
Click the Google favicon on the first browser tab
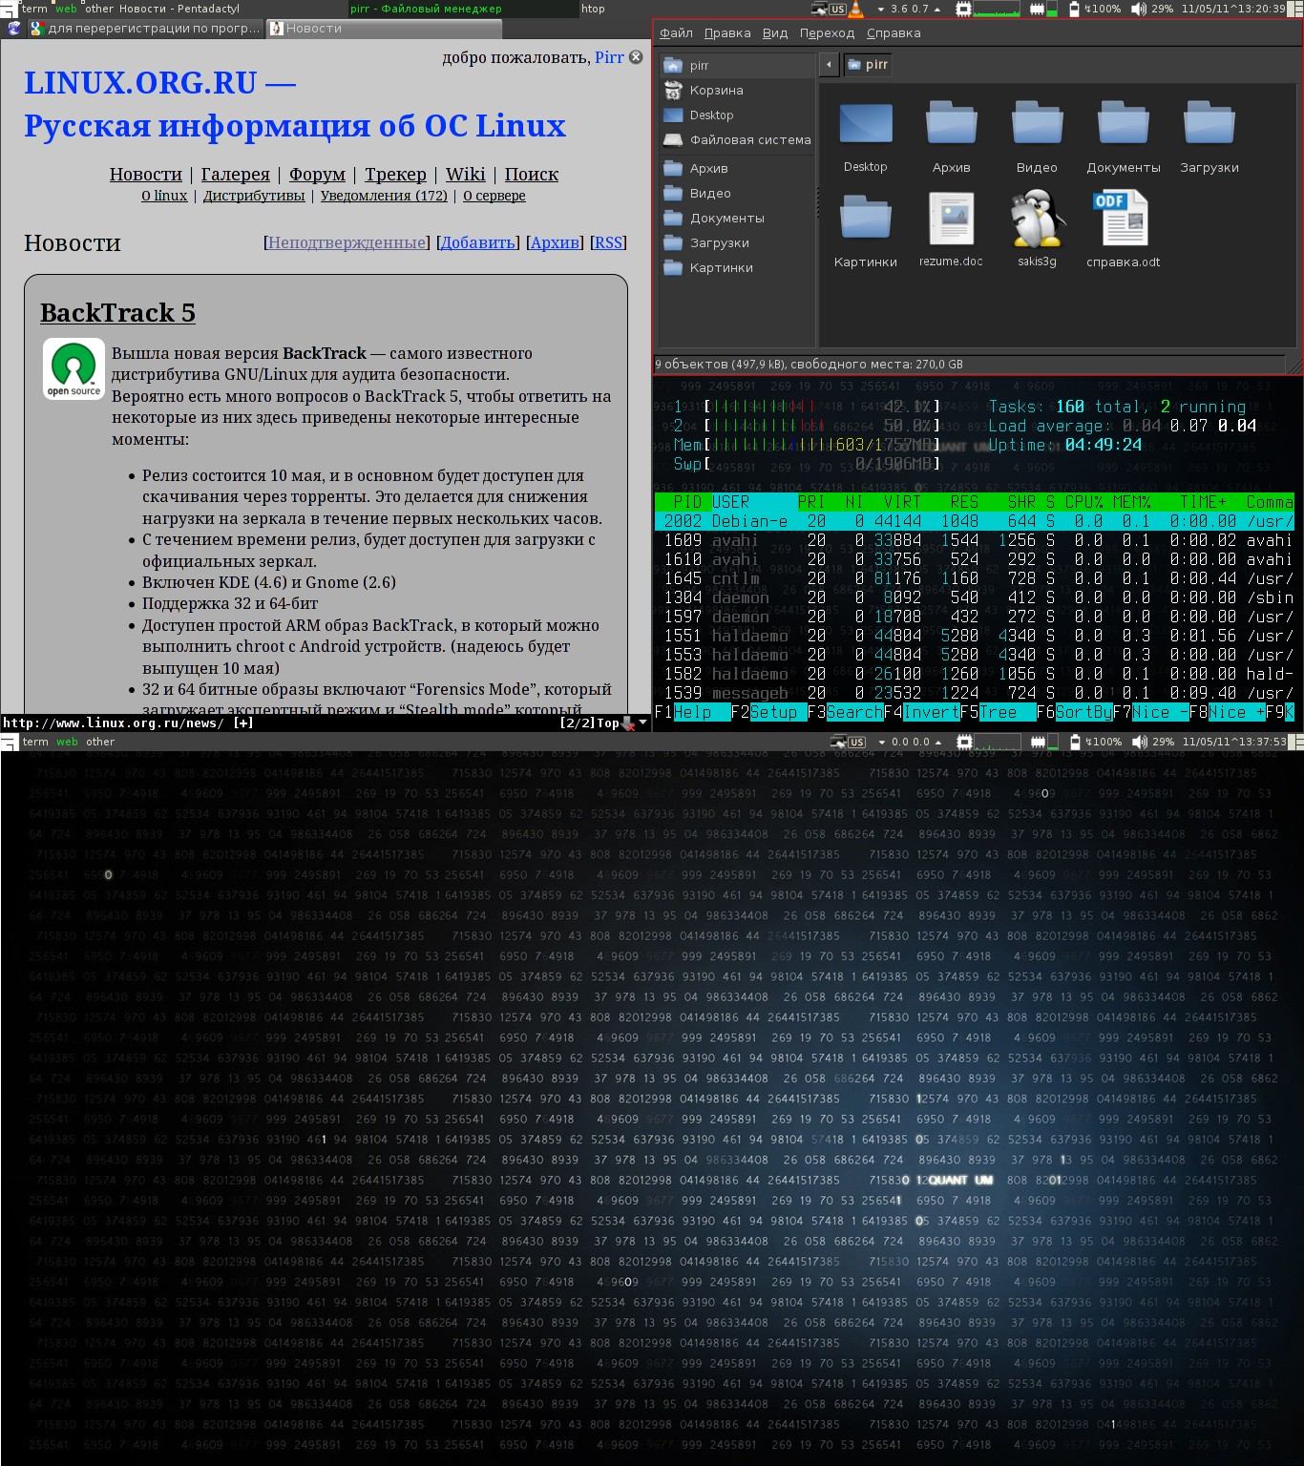tap(37, 29)
